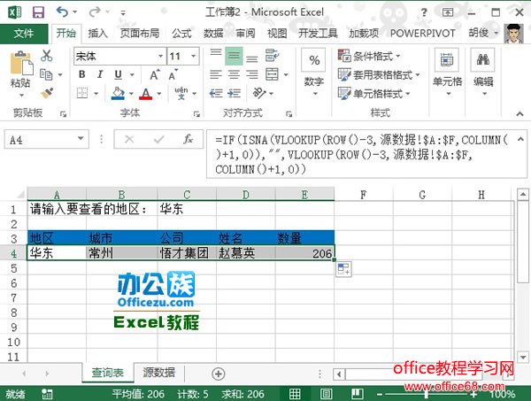
Task: Switch to the 页面布局 (Page Layout) tab
Action: [x=140, y=33]
